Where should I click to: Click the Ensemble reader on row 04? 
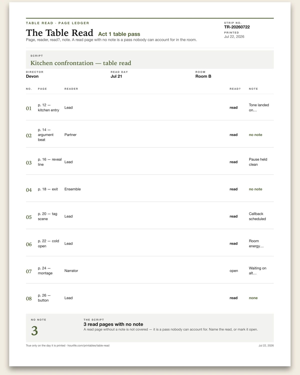point(72,189)
